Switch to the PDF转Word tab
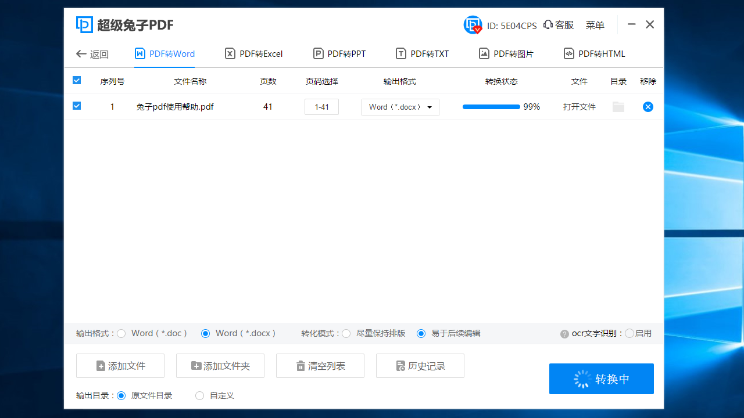The width and height of the screenshot is (744, 418). point(164,54)
